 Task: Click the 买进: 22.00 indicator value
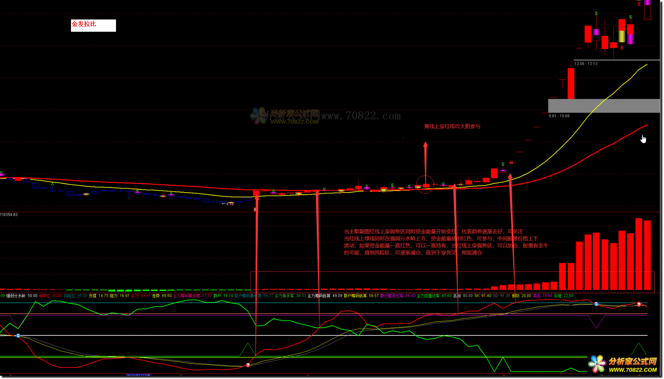tap(563, 296)
